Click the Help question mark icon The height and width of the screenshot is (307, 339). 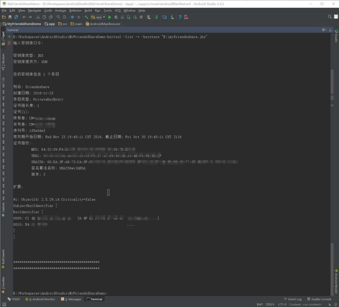pos(180,17)
